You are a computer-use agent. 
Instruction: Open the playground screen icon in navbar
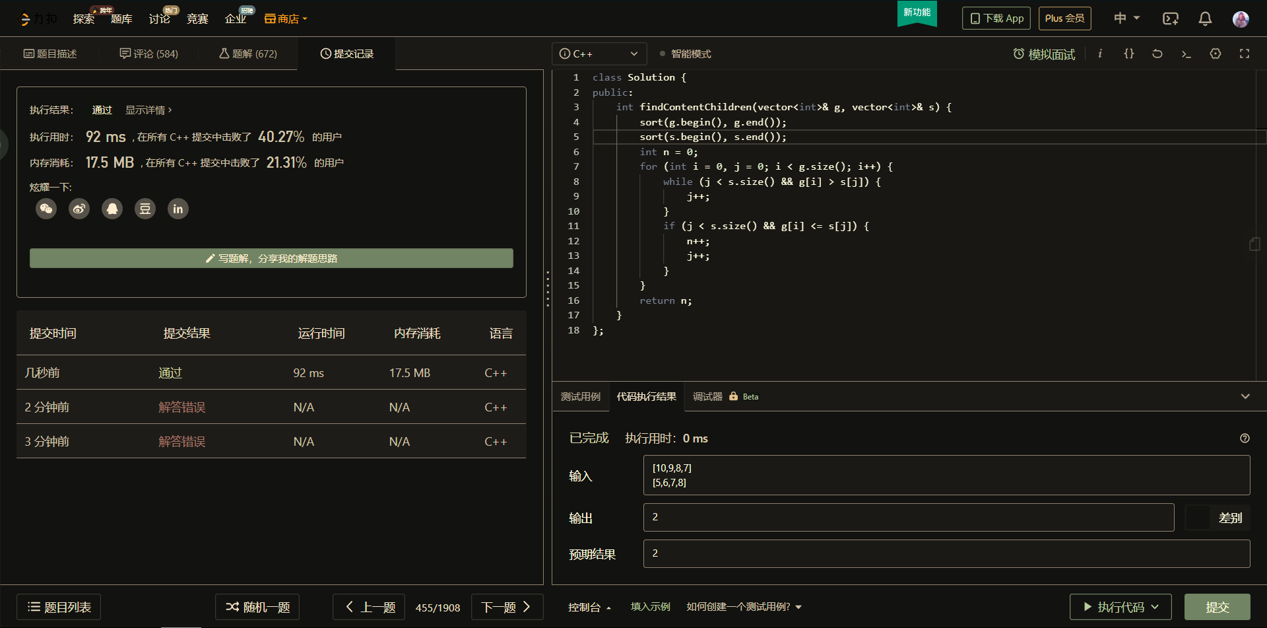pos(1171,18)
